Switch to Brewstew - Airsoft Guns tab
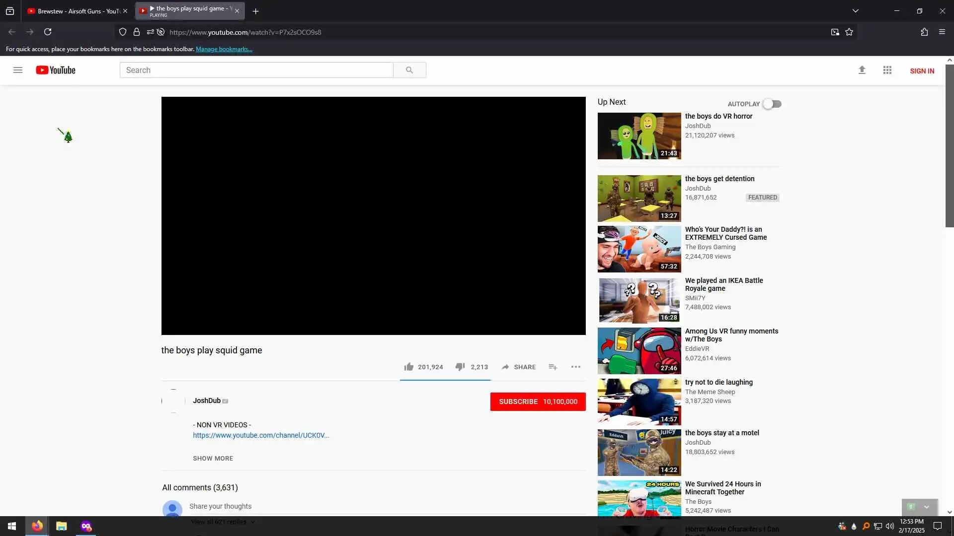Screen dimensions: 954x536 (x=75, y=11)
